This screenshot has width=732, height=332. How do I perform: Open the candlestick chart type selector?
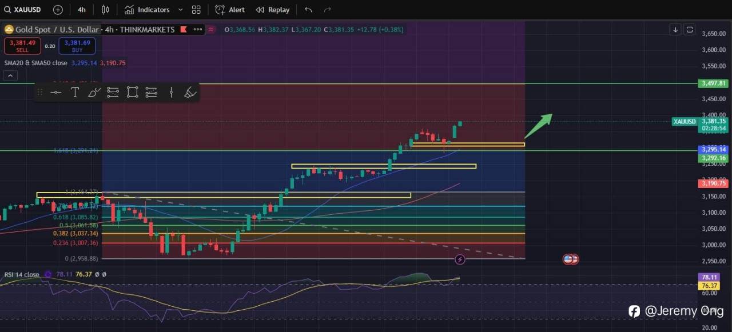(x=105, y=10)
